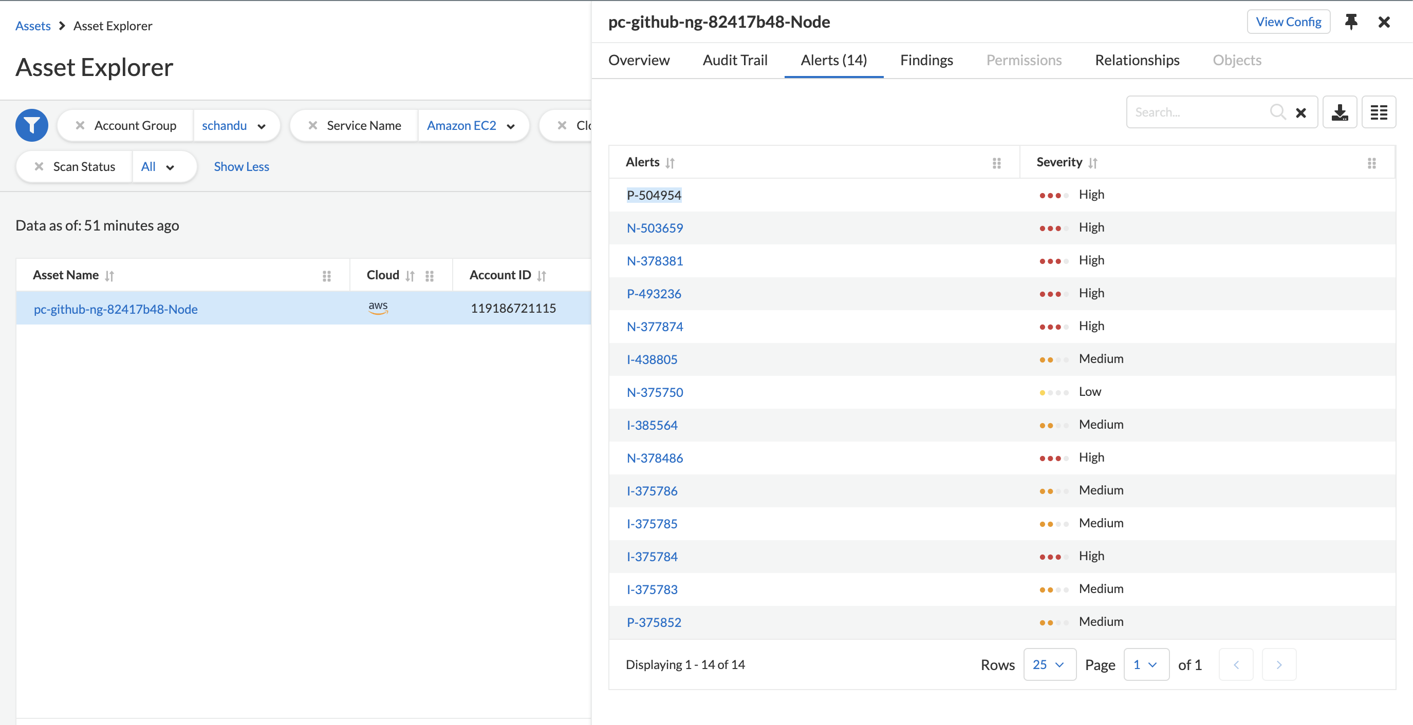Sort by the Severity column
The image size is (1413, 725).
tap(1093, 163)
